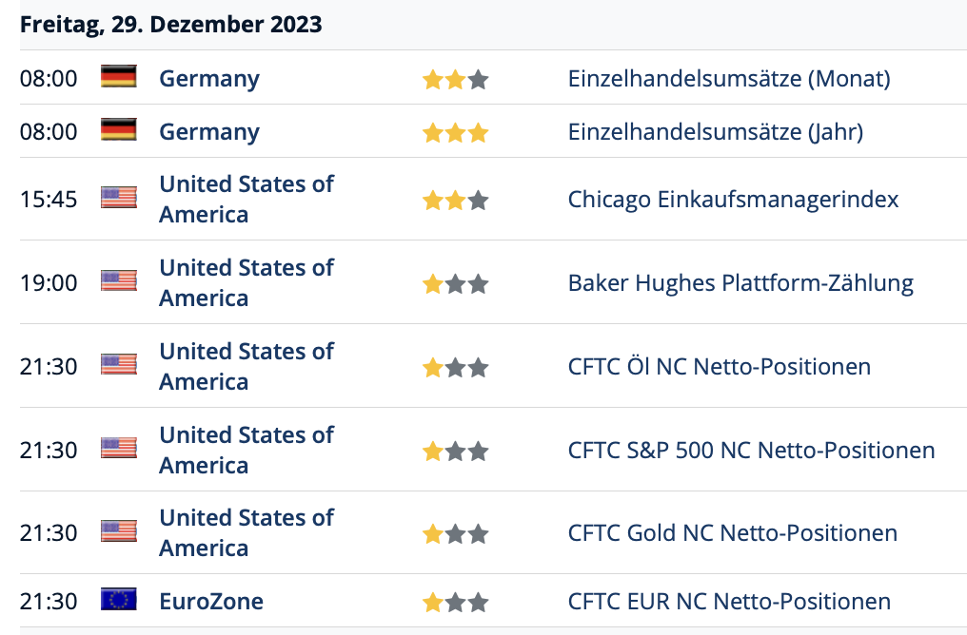Screen dimensions: 967x635
Task: Click the star rating for Chicago Einkaufsmanagerindex
Action: point(455,201)
